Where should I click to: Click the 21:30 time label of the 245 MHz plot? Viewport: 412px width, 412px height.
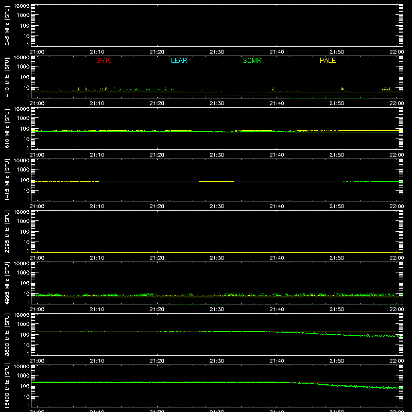pyautogui.click(x=217, y=52)
